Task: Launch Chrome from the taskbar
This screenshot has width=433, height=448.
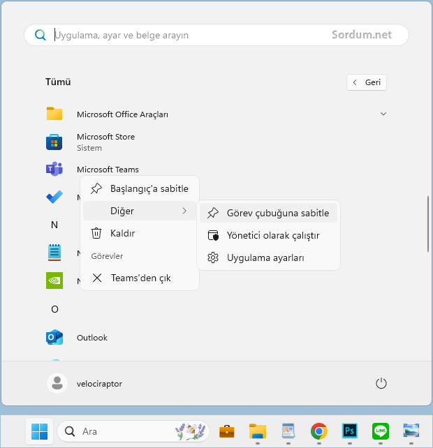Action: 319,431
